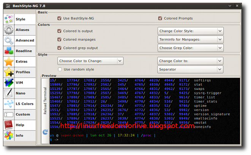Click the blue reload arrow icon

(x=45, y=132)
